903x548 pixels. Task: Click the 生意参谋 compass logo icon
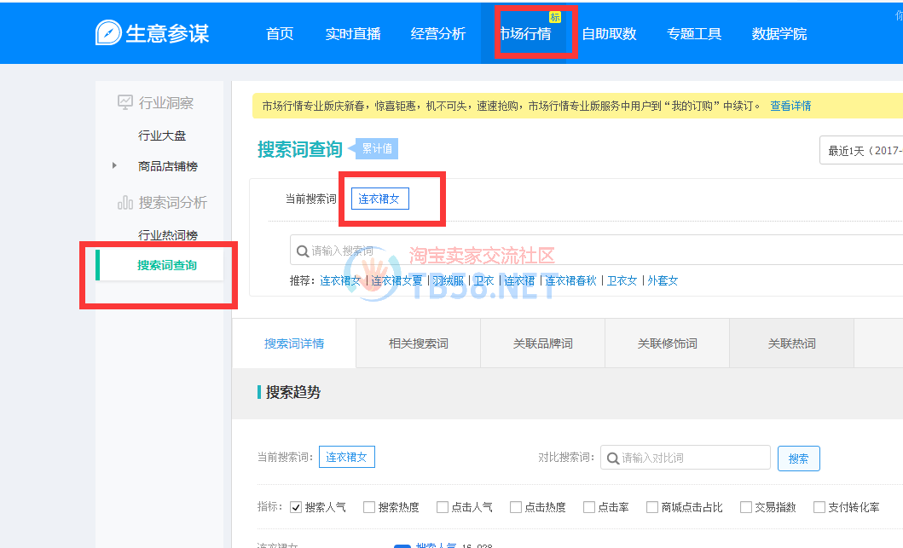(x=108, y=33)
